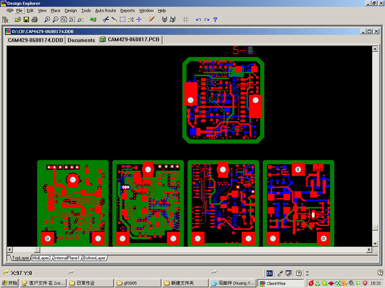Click the blue Help question mark icon
The image size is (385, 288).
(x=215, y=20)
